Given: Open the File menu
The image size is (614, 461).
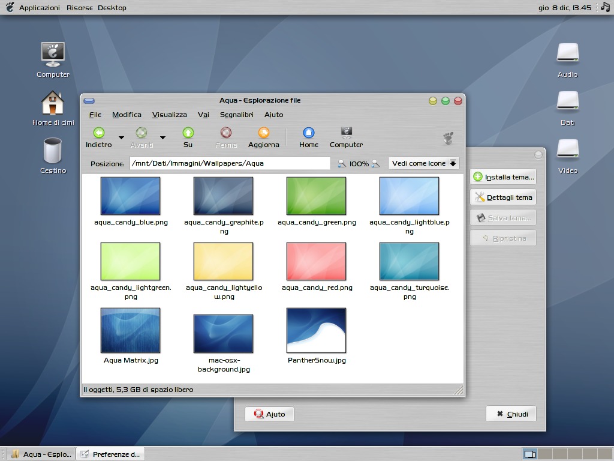Looking at the screenshot, I should click(95, 115).
